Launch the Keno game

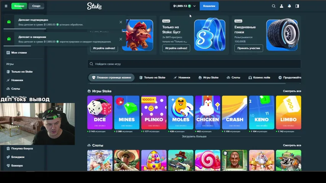point(261,112)
